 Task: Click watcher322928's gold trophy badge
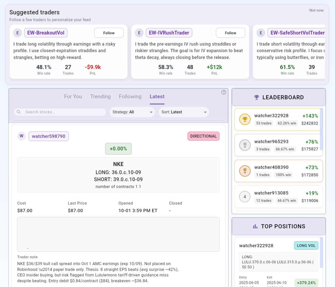pyautogui.click(x=245, y=119)
